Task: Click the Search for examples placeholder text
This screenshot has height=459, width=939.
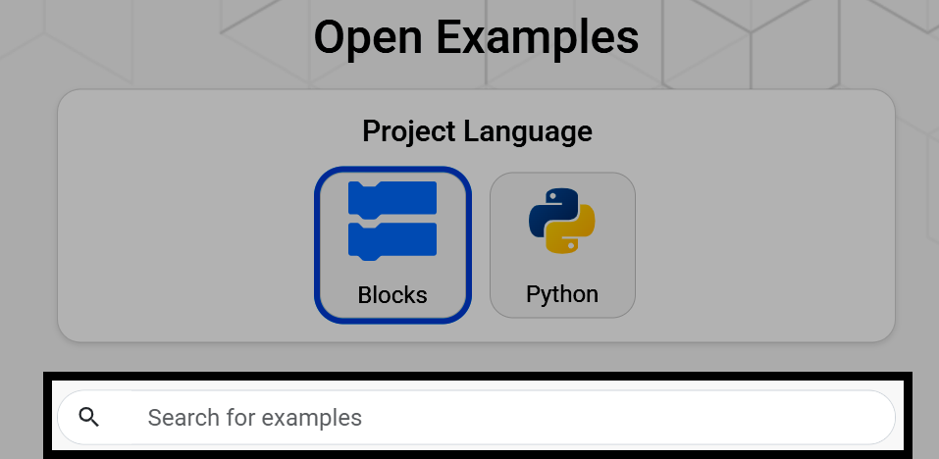Action: [x=254, y=418]
